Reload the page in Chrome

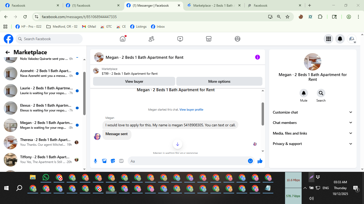[x=25, y=17]
